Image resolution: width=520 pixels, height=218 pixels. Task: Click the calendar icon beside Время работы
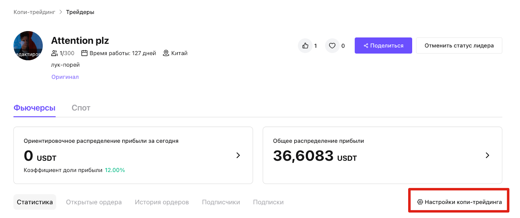click(84, 53)
